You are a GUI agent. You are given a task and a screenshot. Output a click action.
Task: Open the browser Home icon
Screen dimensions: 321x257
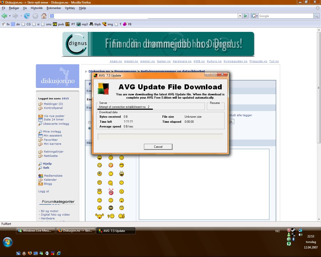click(x=44, y=16)
